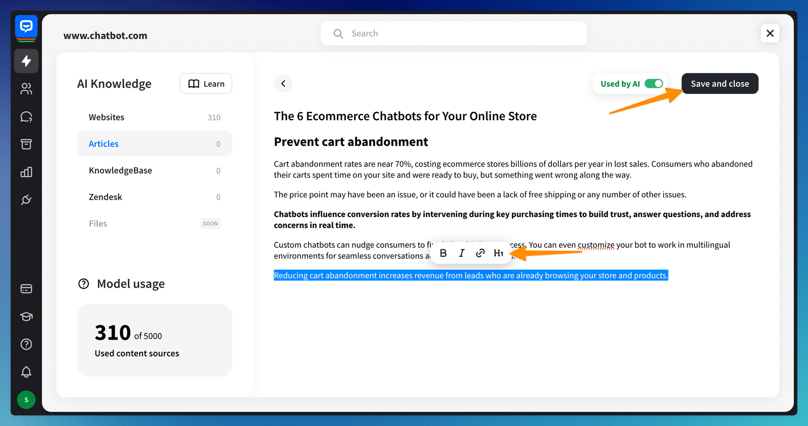Click the Learn button
The height and width of the screenshot is (426, 808).
206,84
